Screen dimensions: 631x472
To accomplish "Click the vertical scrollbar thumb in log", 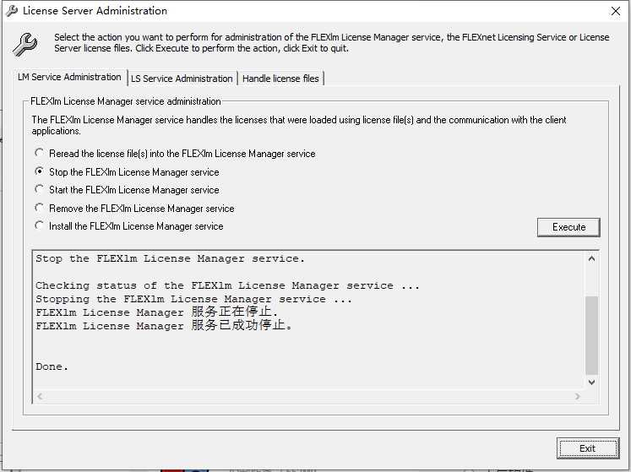I will pos(591,335).
